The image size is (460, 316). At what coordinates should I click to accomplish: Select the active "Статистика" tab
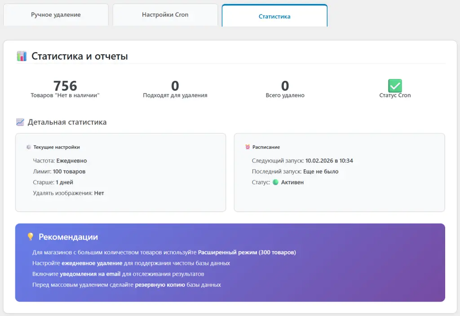point(274,16)
